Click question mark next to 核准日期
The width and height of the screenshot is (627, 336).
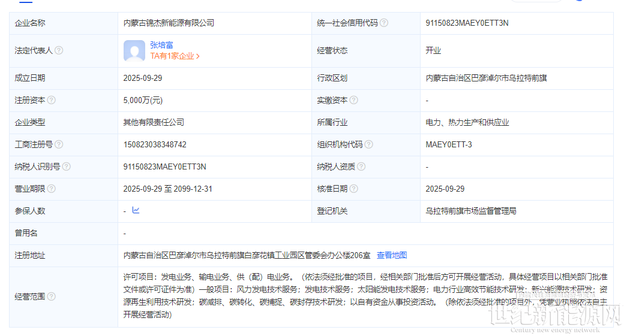[x=354, y=189]
